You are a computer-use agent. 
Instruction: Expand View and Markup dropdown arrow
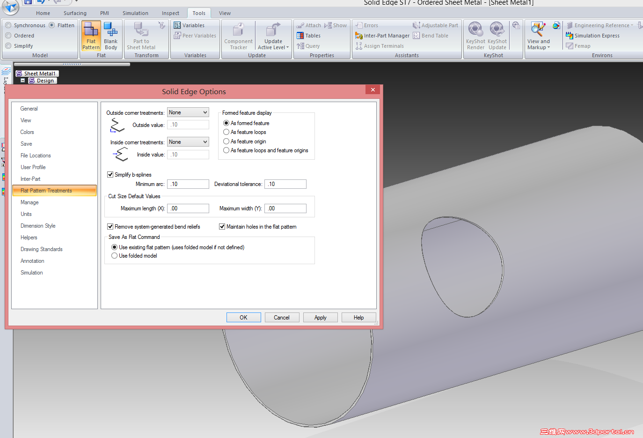(548, 48)
